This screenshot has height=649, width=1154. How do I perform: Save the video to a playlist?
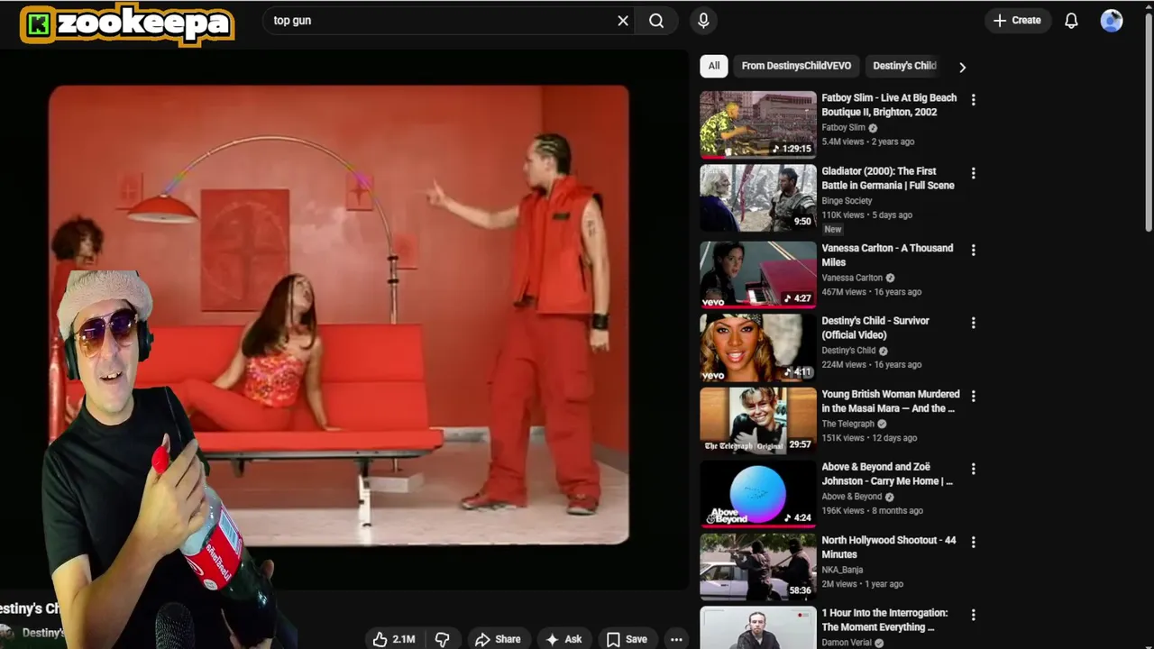(x=627, y=639)
